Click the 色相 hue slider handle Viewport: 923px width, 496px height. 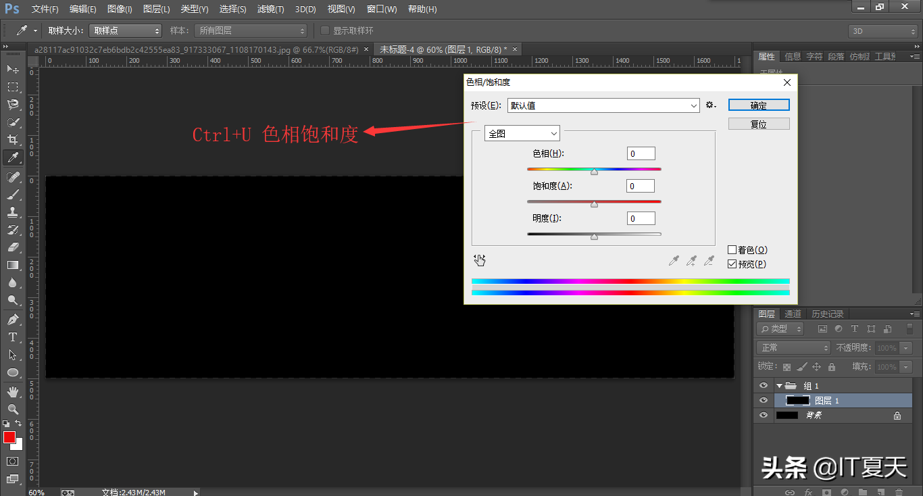click(594, 172)
